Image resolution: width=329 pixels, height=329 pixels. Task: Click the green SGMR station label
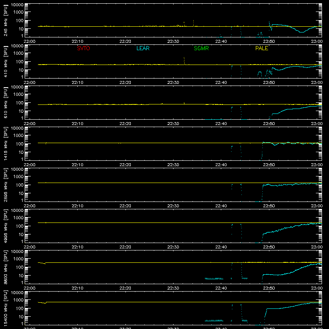201,48
